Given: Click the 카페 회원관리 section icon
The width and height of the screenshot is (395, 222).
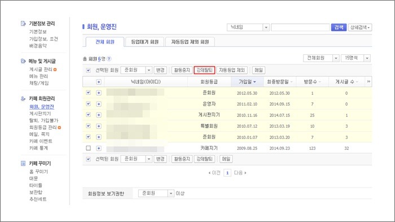Looking at the screenshot, I should (23, 98).
